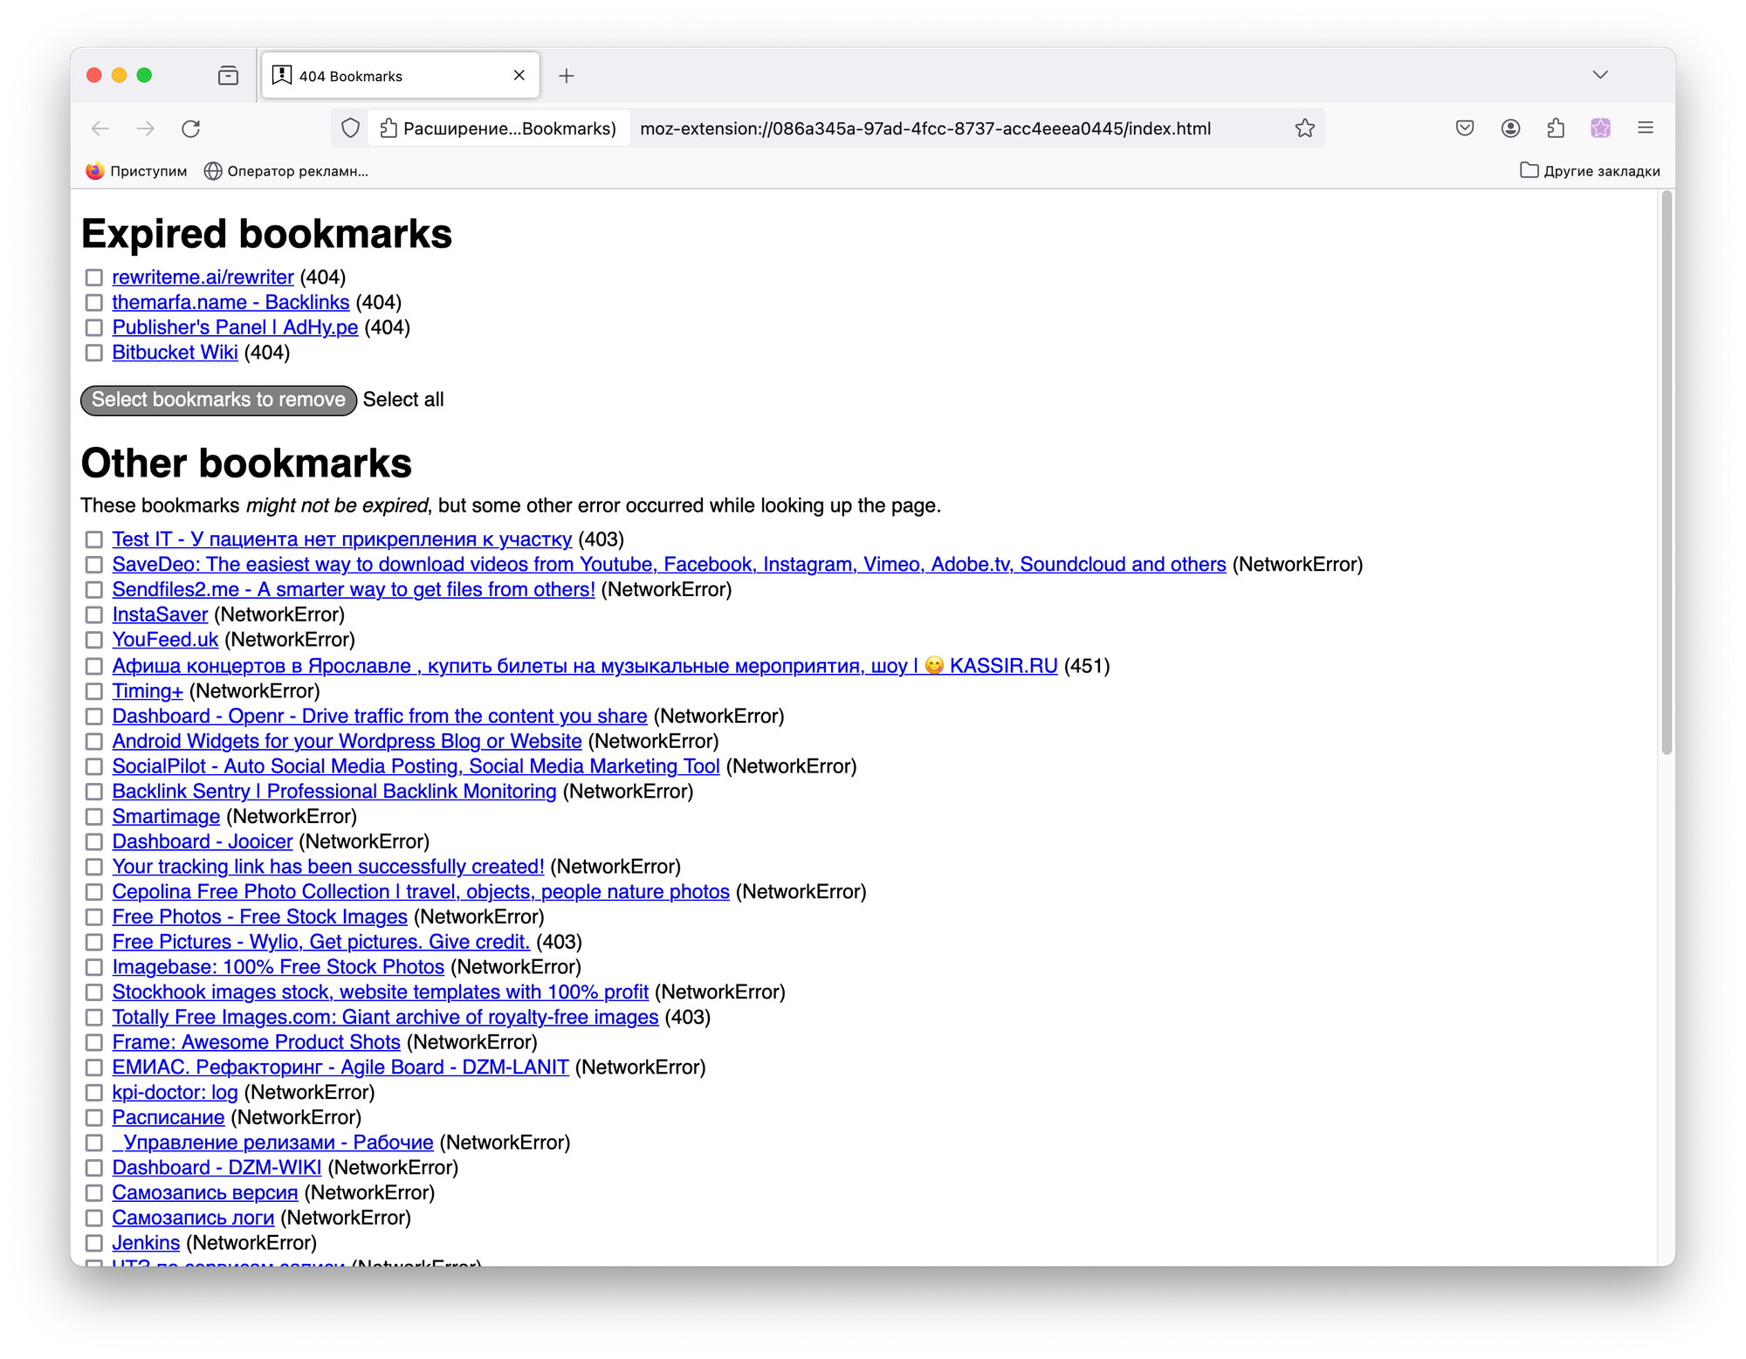This screenshot has height=1359, width=1746.
Task: Open the Dashboard - Jooicer link
Action: (x=202, y=841)
